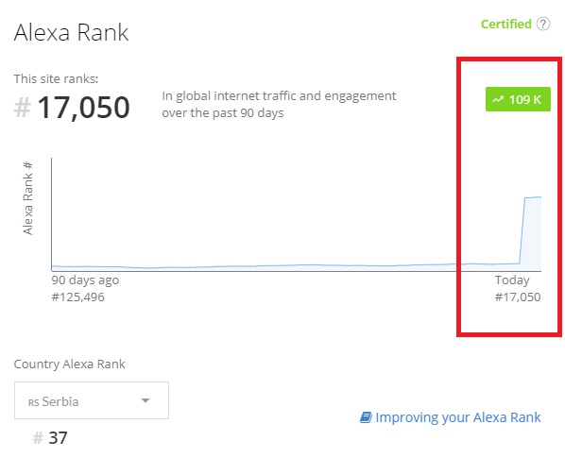Click the RS country code in dropdown
The width and height of the screenshot is (565, 458).
pos(33,402)
